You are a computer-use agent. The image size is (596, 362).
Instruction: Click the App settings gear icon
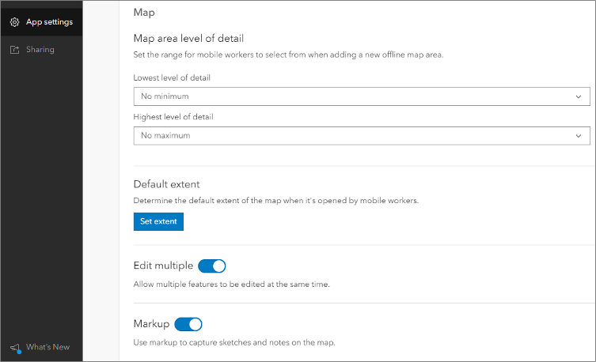point(14,22)
